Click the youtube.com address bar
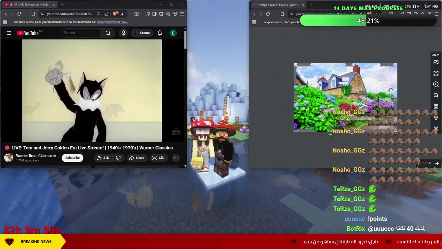The image size is (442, 249). (x=70, y=14)
